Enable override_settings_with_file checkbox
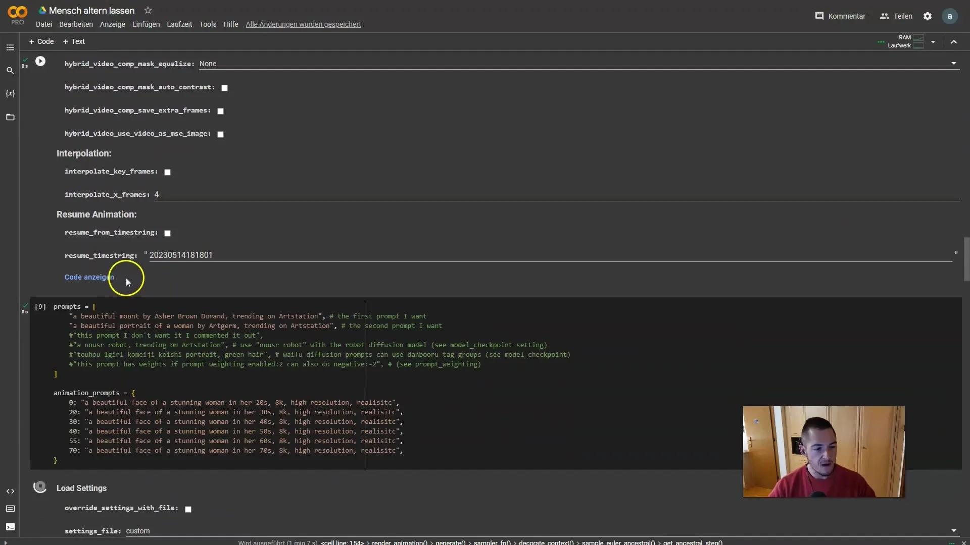This screenshot has height=545, width=970. coord(188,509)
